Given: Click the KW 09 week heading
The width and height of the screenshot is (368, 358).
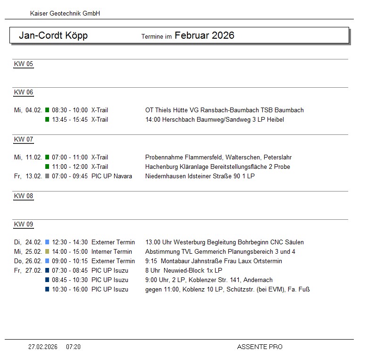Looking at the screenshot, I should [24, 225].
